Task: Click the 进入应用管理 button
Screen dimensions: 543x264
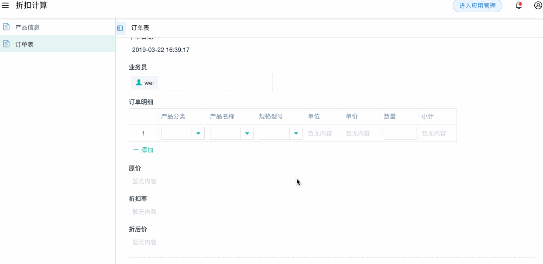Action: [x=477, y=6]
